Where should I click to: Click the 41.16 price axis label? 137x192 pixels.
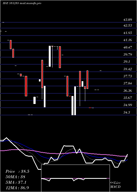[x=128, y=40]
